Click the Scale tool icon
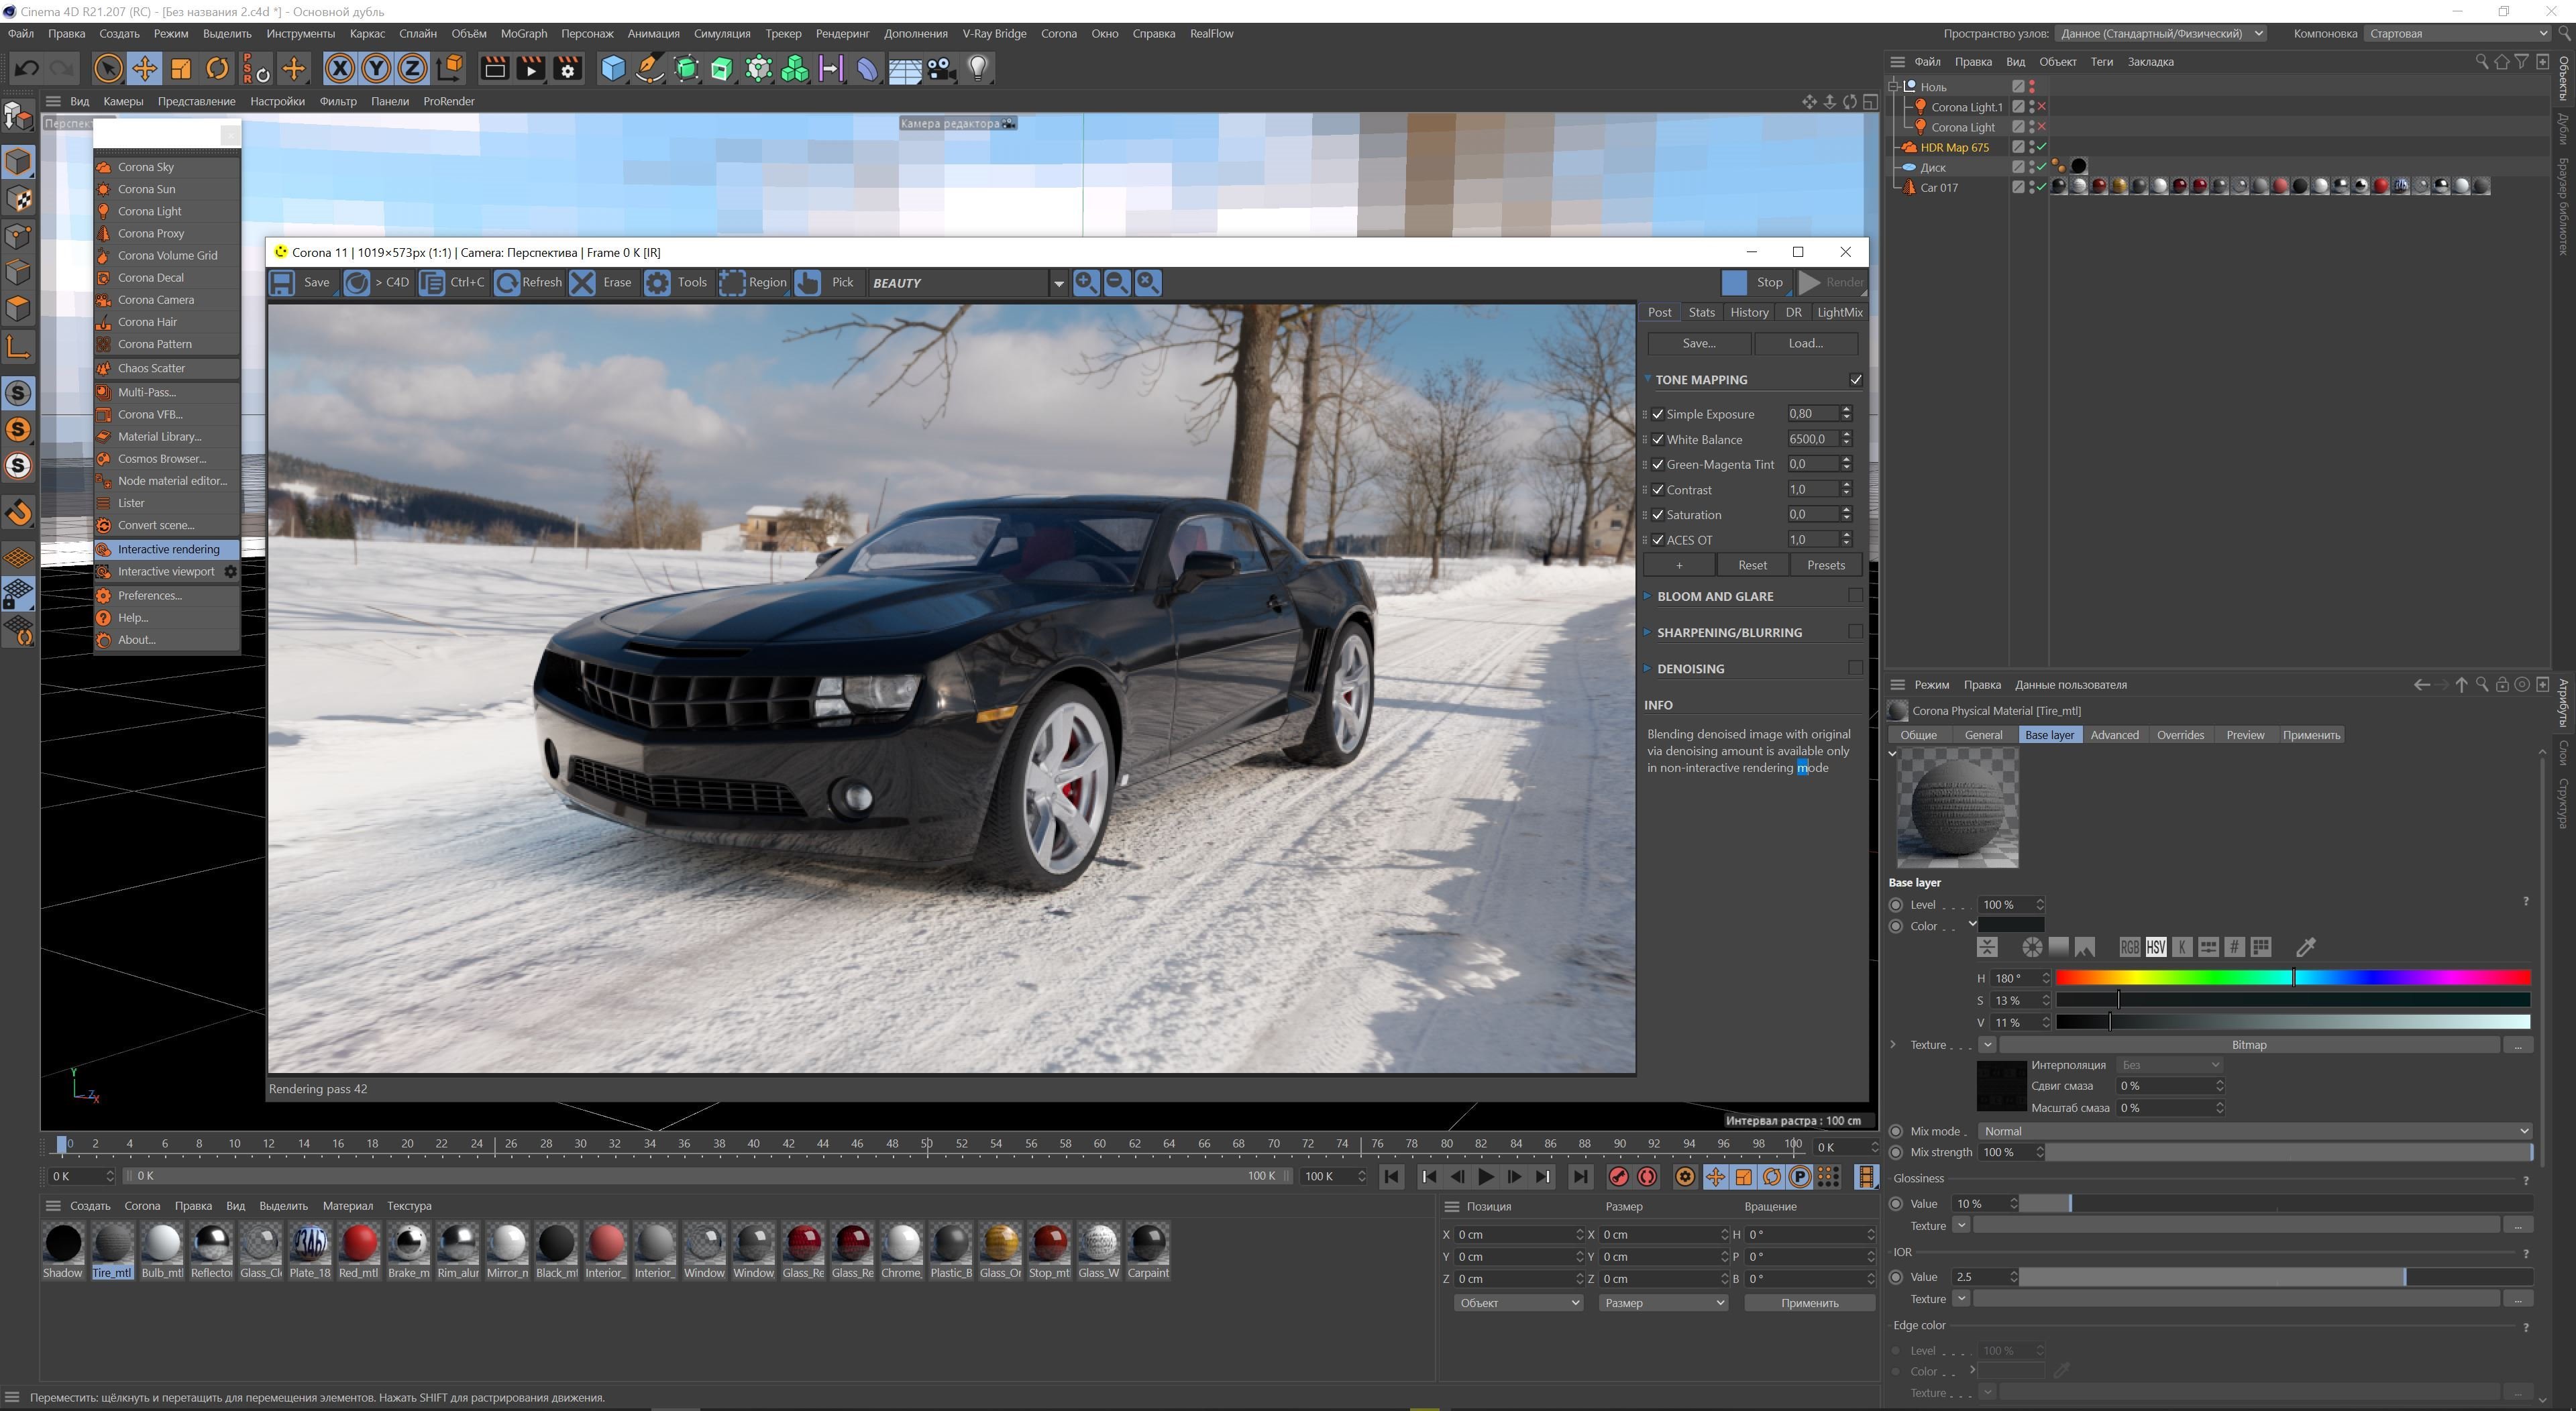The image size is (2576, 1411). pos(181,68)
